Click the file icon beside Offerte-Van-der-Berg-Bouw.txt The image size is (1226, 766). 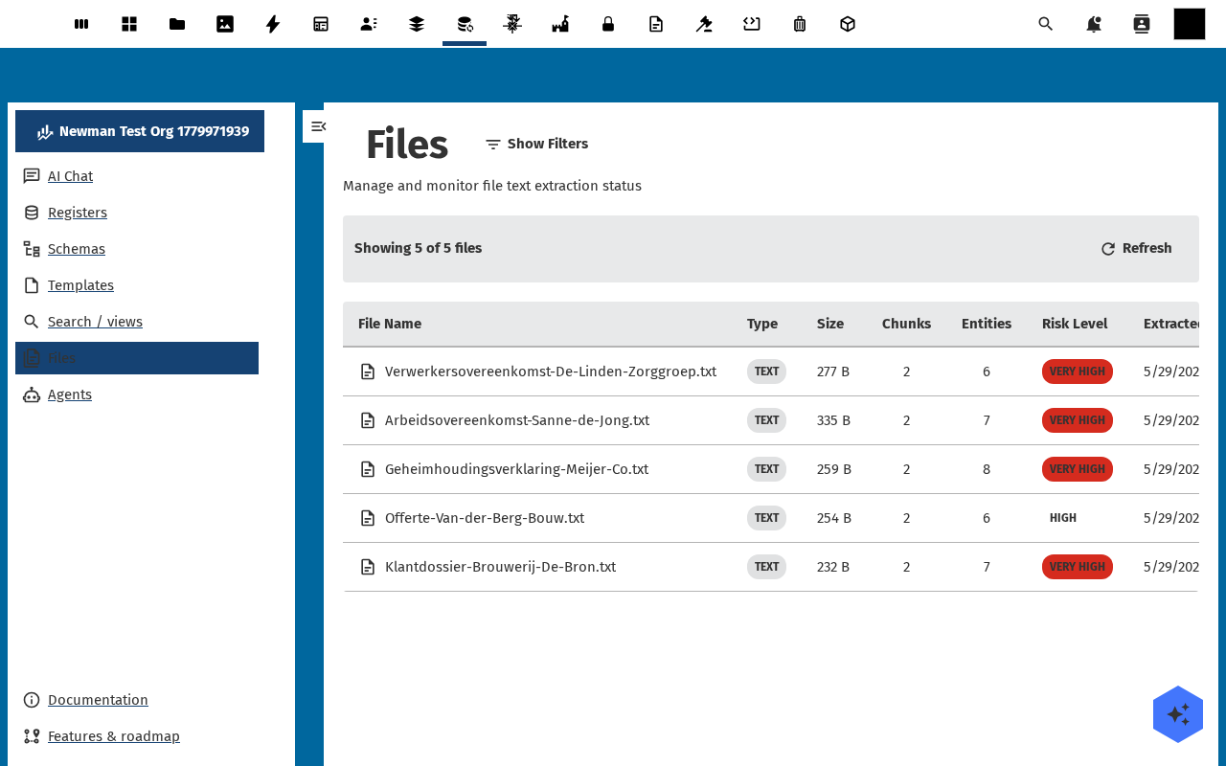click(368, 518)
